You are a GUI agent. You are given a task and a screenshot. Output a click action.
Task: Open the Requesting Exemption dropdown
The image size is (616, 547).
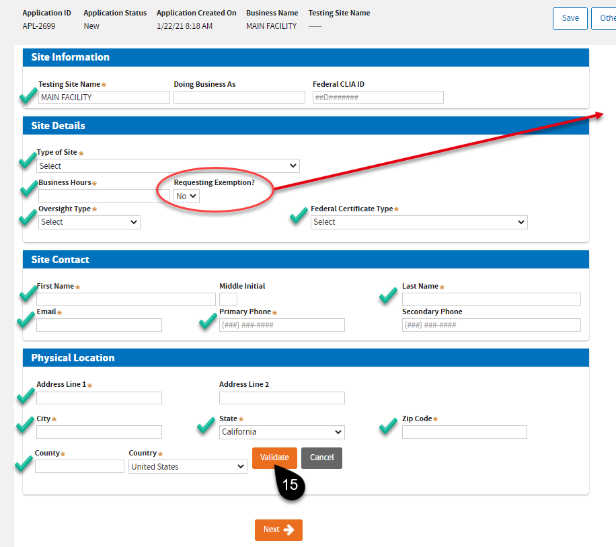[x=186, y=196]
